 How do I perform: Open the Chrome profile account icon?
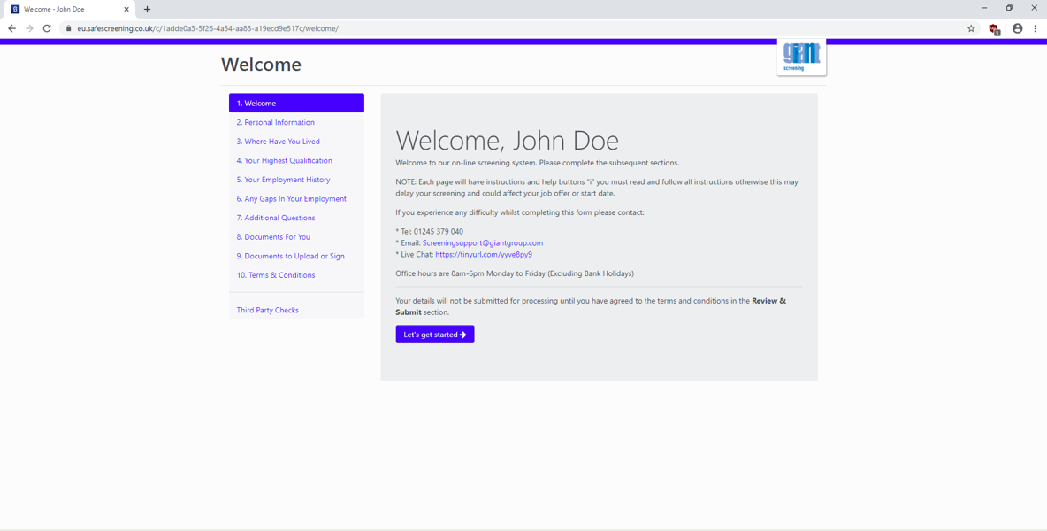pos(1017,28)
